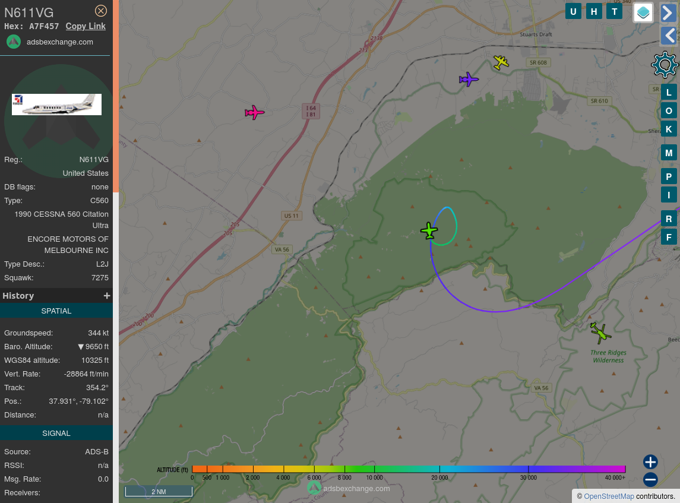The height and width of the screenshot is (503, 680).
Task: Zoom out the map with minus
Action: [650, 480]
